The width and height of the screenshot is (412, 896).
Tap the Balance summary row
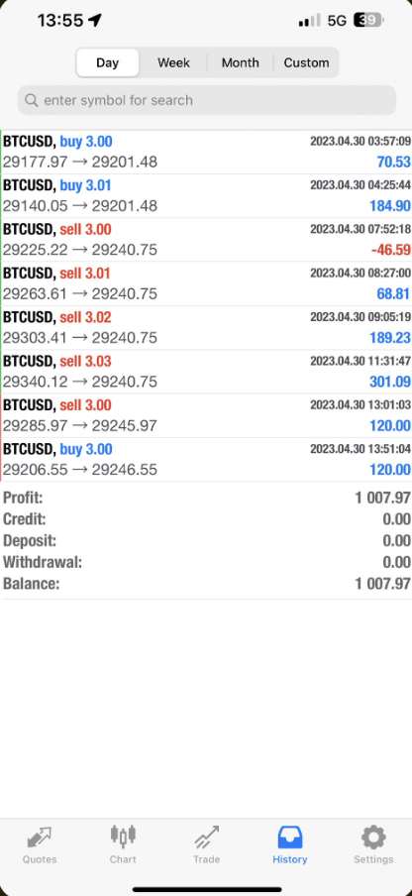click(x=206, y=584)
